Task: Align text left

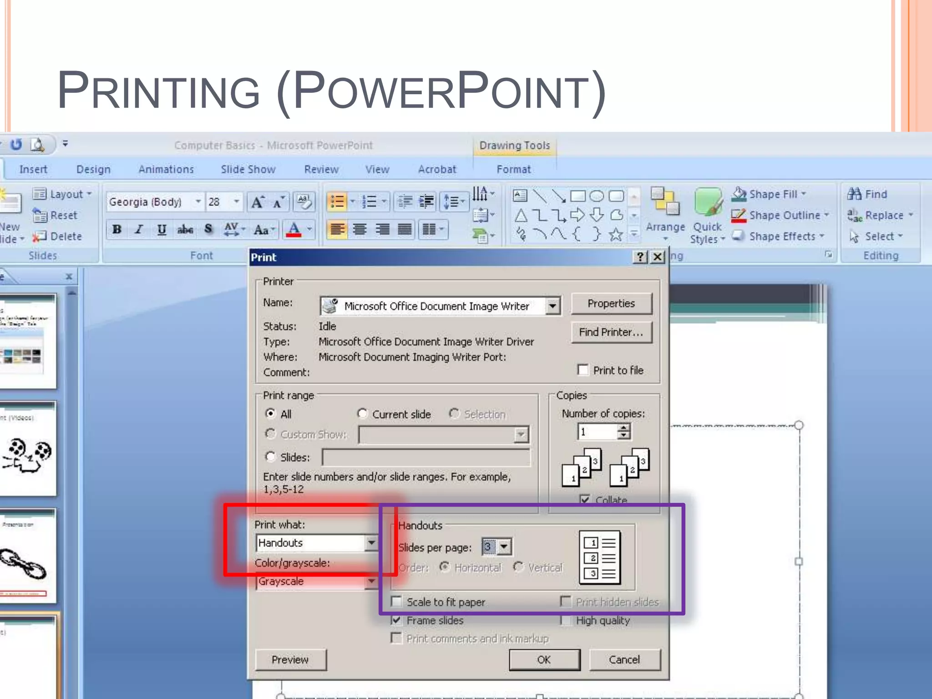Action: pyautogui.click(x=337, y=229)
